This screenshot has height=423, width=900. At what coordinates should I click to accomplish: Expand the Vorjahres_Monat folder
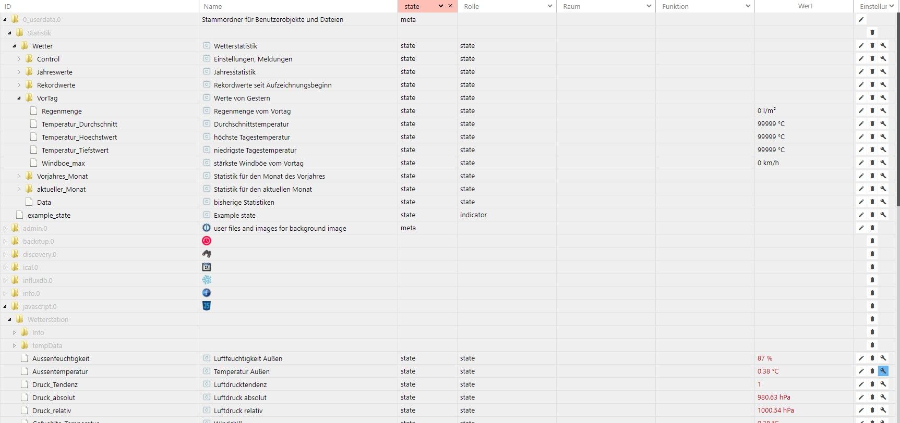19,176
